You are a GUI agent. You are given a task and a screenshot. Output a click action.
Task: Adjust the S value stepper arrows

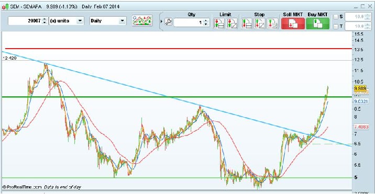(x=368, y=17)
